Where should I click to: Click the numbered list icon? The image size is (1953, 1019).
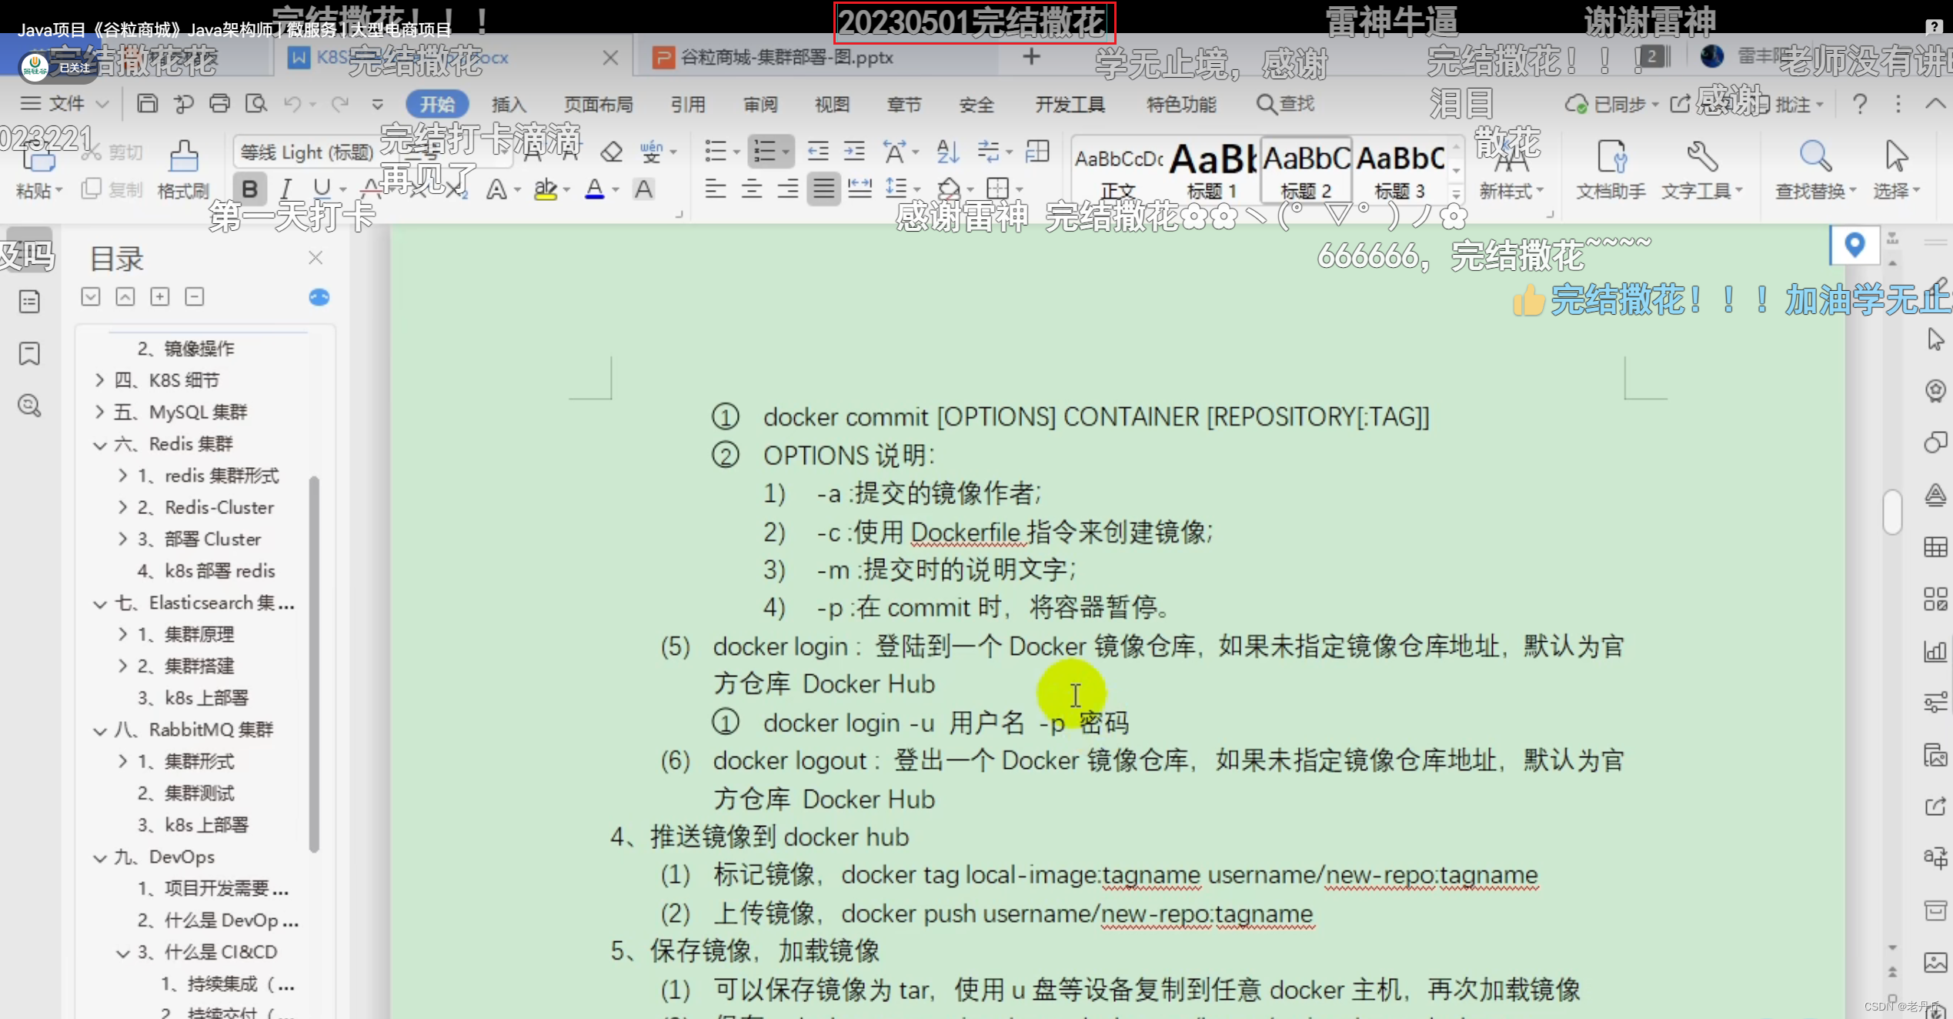[x=765, y=152]
